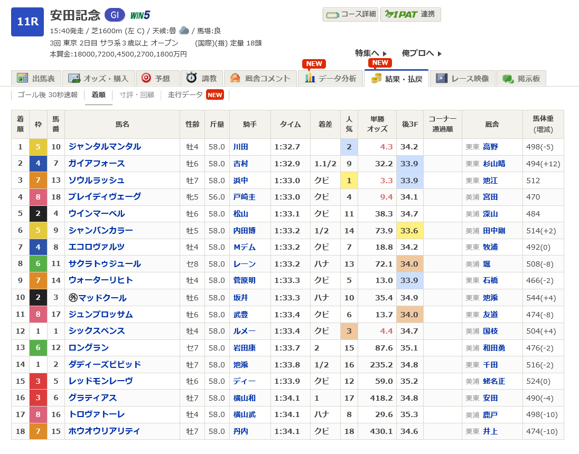
Task: Click the speech bubble icon on 掲示板
Action: click(508, 79)
